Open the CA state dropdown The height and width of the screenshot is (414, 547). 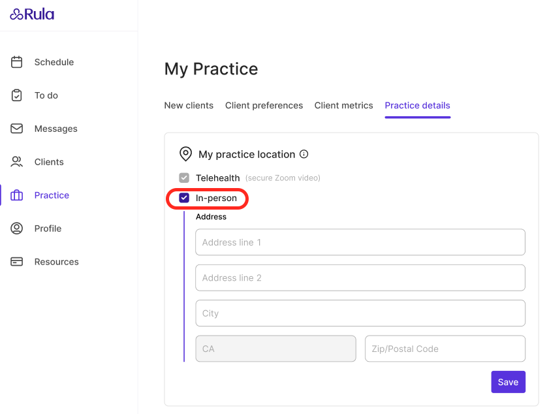(x=275, y=349)
